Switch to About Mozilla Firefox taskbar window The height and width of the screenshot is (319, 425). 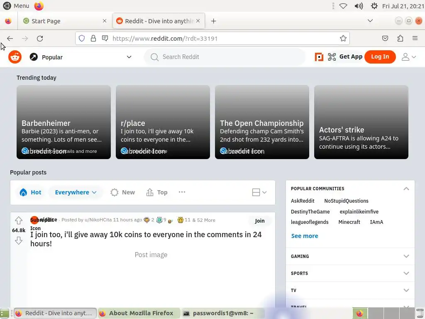tap(139, 313)
